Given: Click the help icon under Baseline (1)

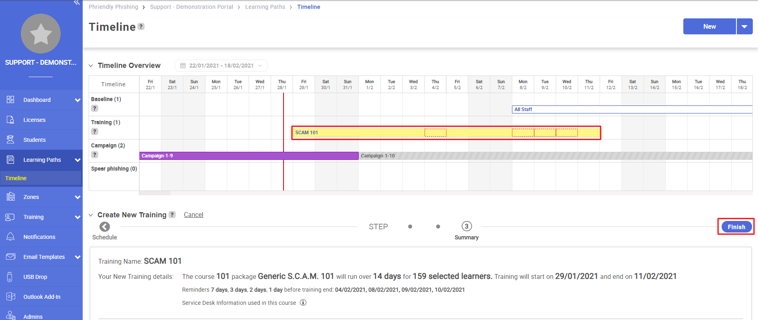Looking at the screenshot, I should [x=95, y=108].
